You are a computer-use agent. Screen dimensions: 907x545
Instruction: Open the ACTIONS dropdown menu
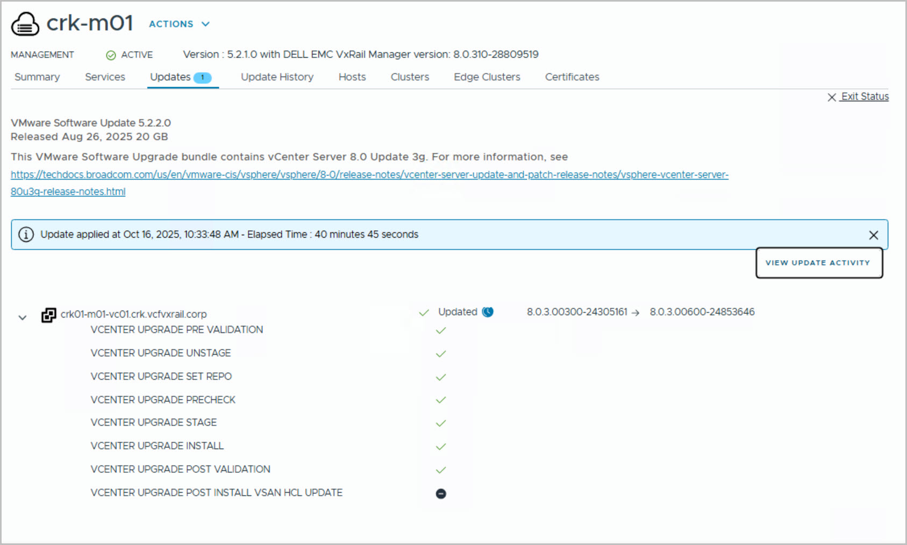179,24
